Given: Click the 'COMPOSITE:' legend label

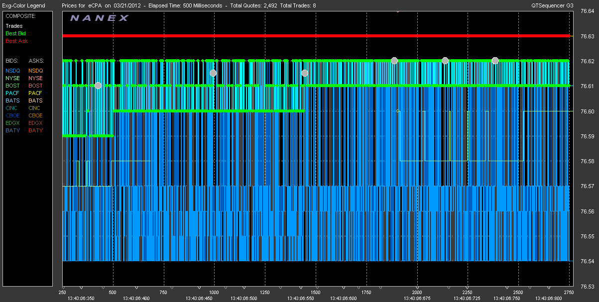Looking at the screenshot, I should [x=20, y=16].
